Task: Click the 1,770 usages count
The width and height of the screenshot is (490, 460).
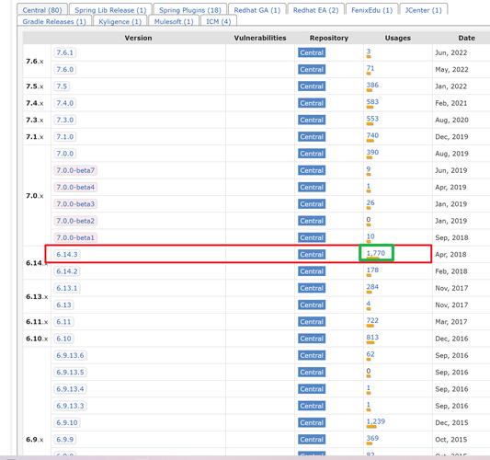Action: click(376, 253)
